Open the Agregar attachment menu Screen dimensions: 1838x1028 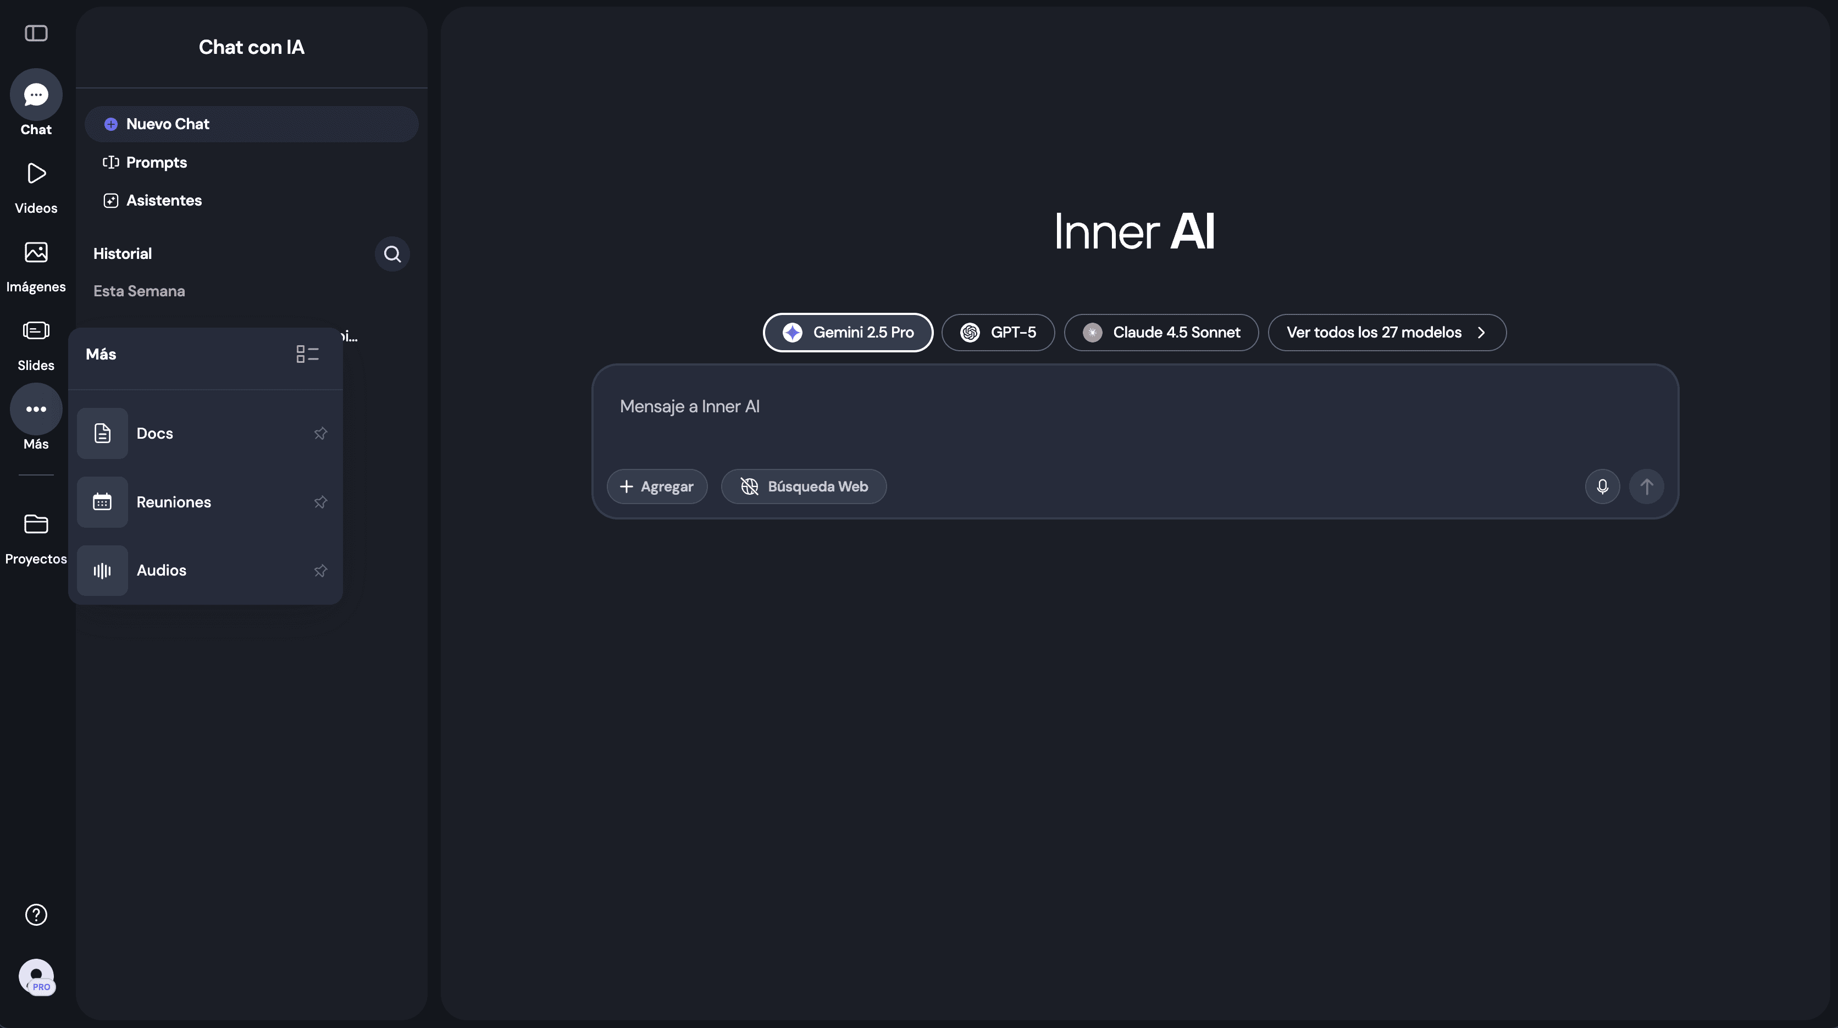(x=656, y=487)
